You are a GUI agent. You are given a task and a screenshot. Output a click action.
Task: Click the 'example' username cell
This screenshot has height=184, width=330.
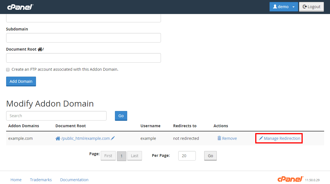click(x=148, y=138)
